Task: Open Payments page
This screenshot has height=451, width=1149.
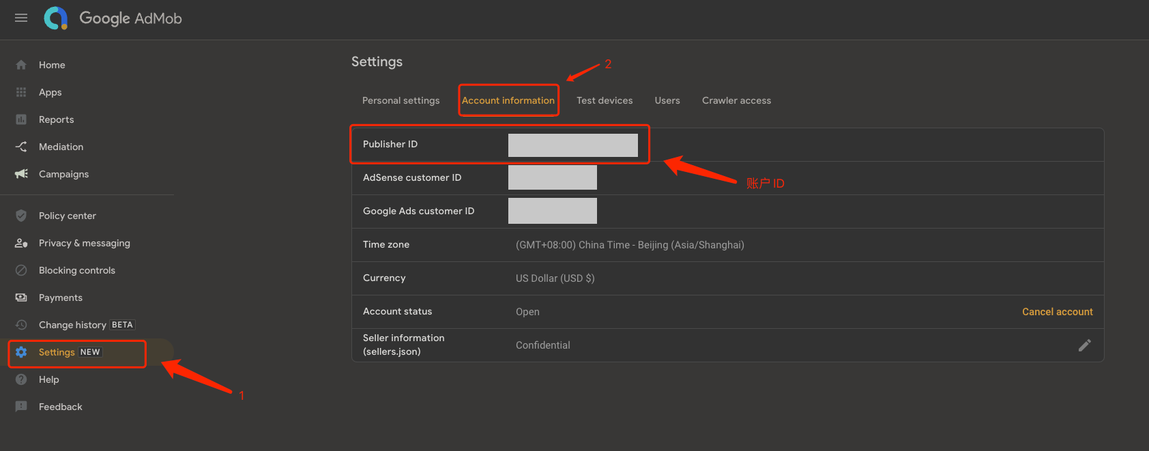Action: point(60,297)
